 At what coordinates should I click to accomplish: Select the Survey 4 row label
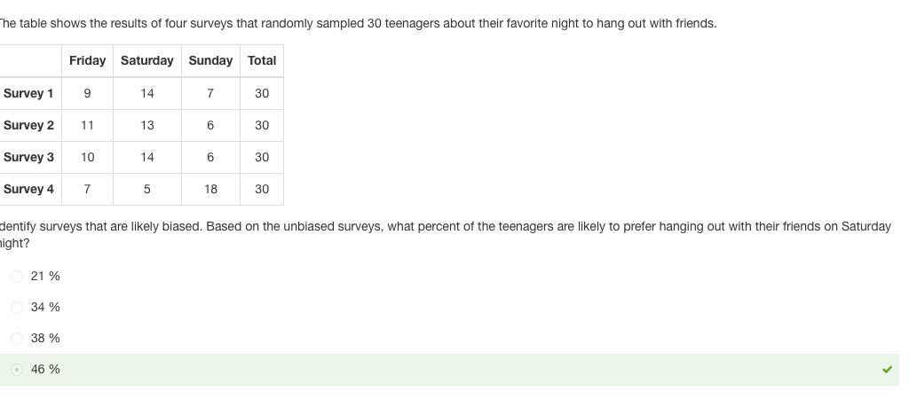28,189
